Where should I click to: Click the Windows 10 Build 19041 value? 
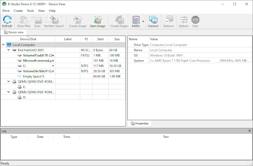tap(166, 55)
